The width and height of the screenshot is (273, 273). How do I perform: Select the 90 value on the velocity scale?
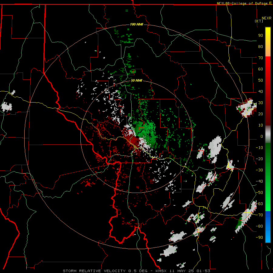click(261, 35)
